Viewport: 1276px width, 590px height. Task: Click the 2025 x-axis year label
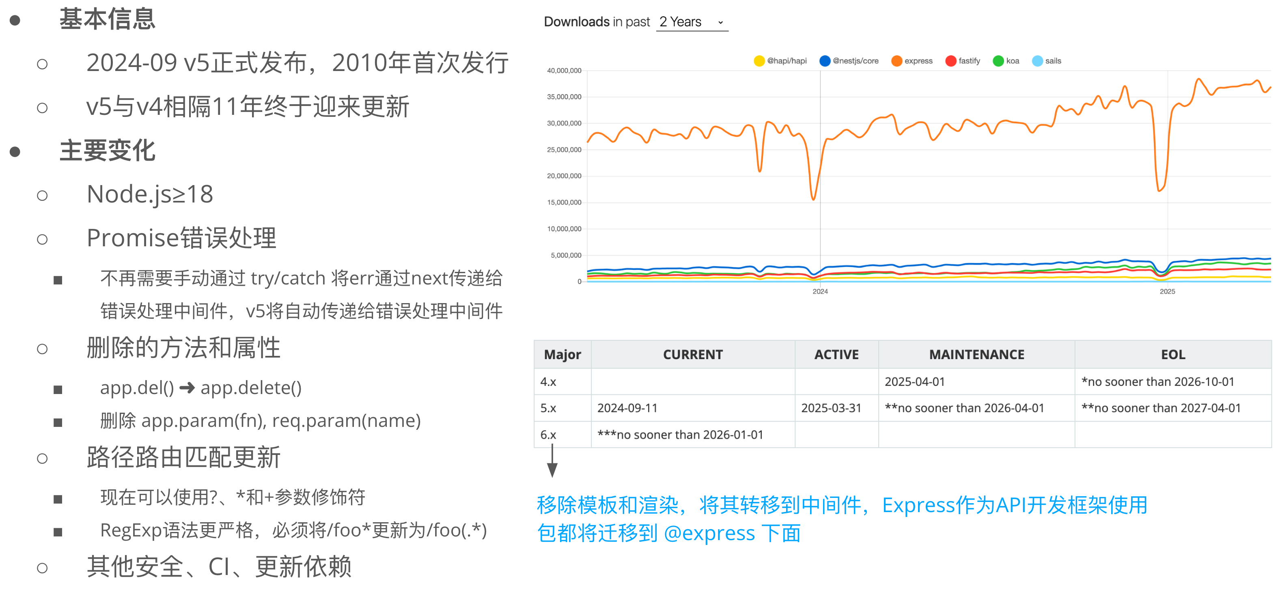tap(1167, 291)
